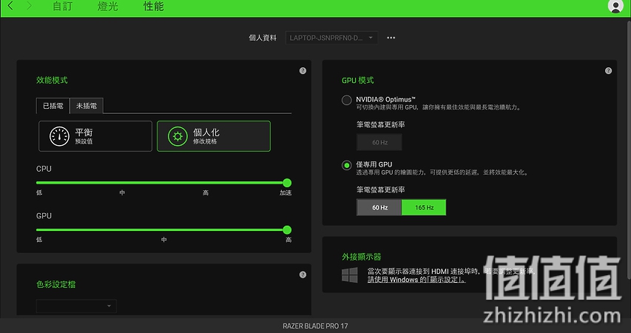This screenshot has width=631, height=333.
Task: Click the 高 label under CPU slider
Action: 206,193
